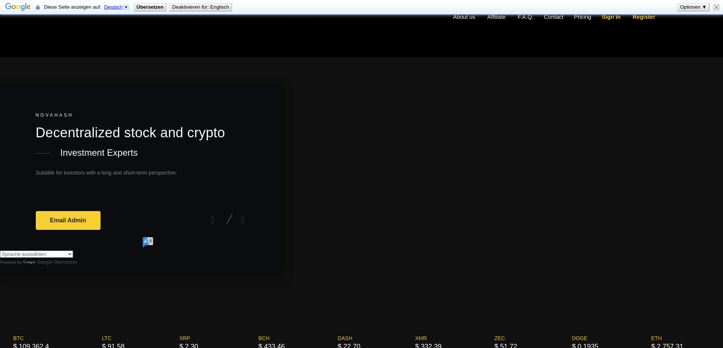
Task: Open the About us menu item
Action: pyautogui.click(x=464, y=17)
